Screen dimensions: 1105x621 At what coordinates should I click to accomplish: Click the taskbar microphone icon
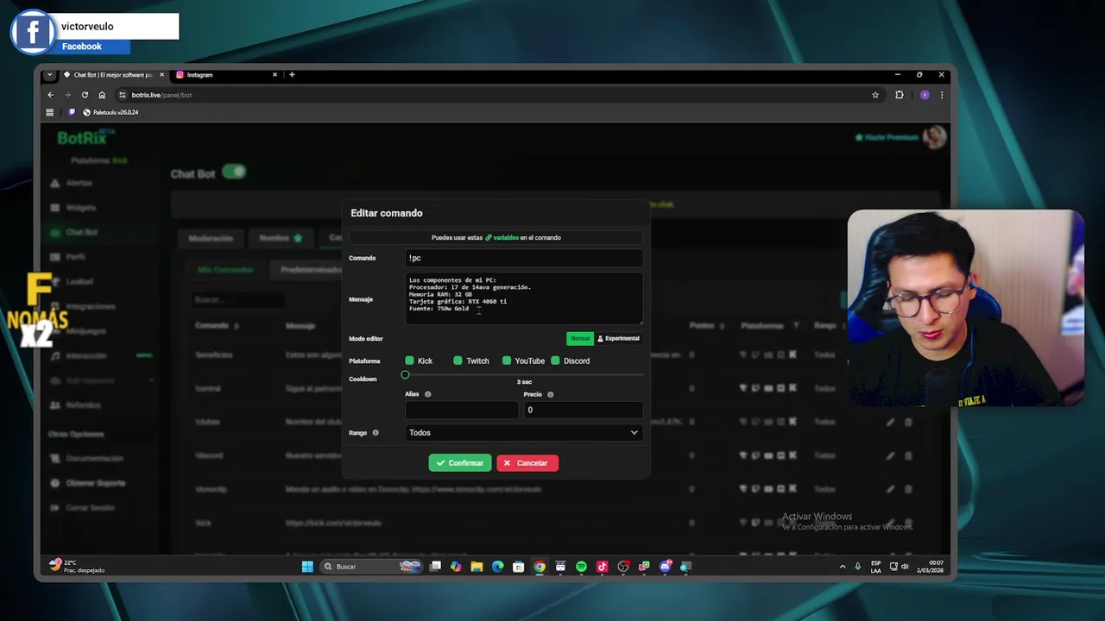(x=857, y=567)
